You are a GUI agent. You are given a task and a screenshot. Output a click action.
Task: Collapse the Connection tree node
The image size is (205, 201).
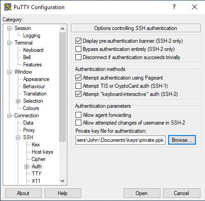pyautogui.click(x=9, y=116)
